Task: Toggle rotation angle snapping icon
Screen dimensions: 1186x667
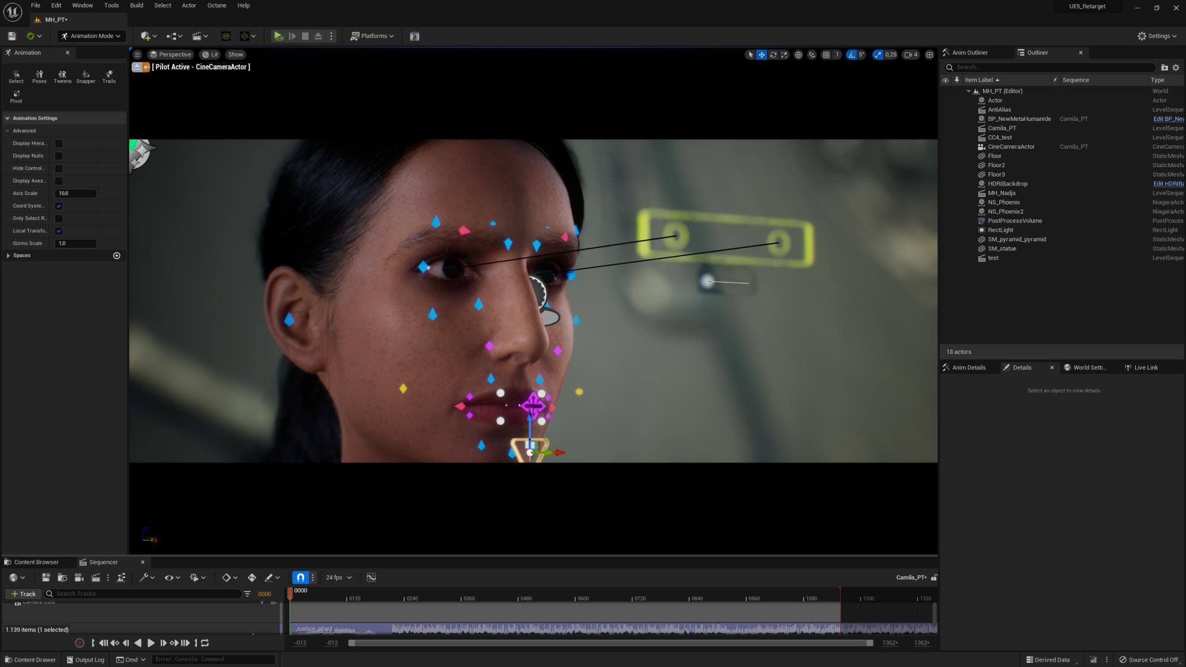Action: pyautogui.click(x=852, y=55)
